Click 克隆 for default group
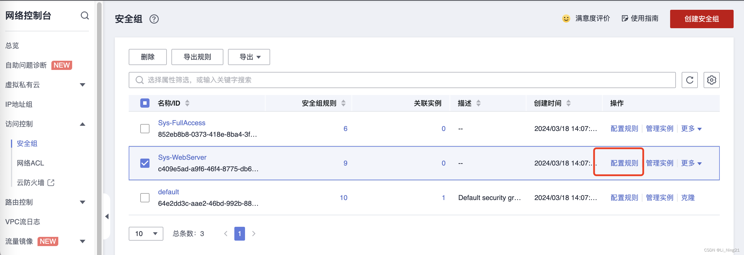 688,198
